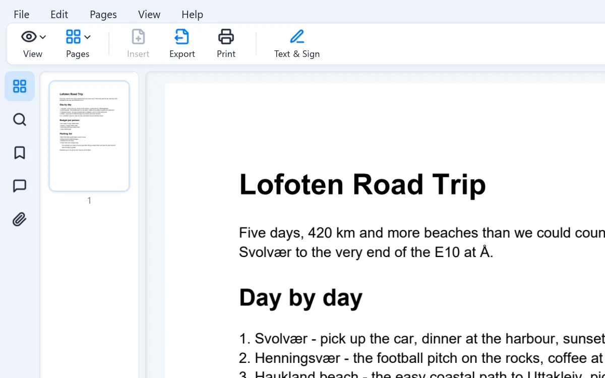This screenshot has width=605, height=378.
Task: Expand the Pages dropdown chevron
Action: (x=87, y=37)
